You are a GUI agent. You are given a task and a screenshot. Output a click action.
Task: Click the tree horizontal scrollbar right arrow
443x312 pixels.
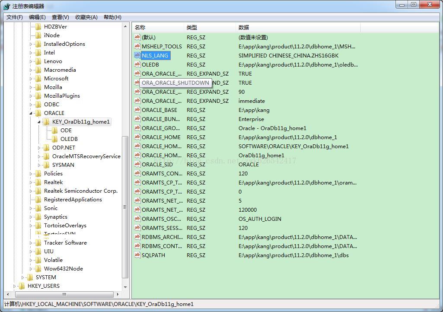click(x=118, y=294)
